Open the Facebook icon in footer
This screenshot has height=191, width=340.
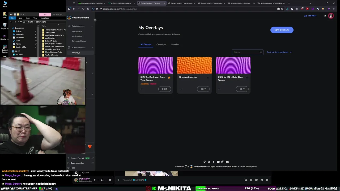point(214,162)
